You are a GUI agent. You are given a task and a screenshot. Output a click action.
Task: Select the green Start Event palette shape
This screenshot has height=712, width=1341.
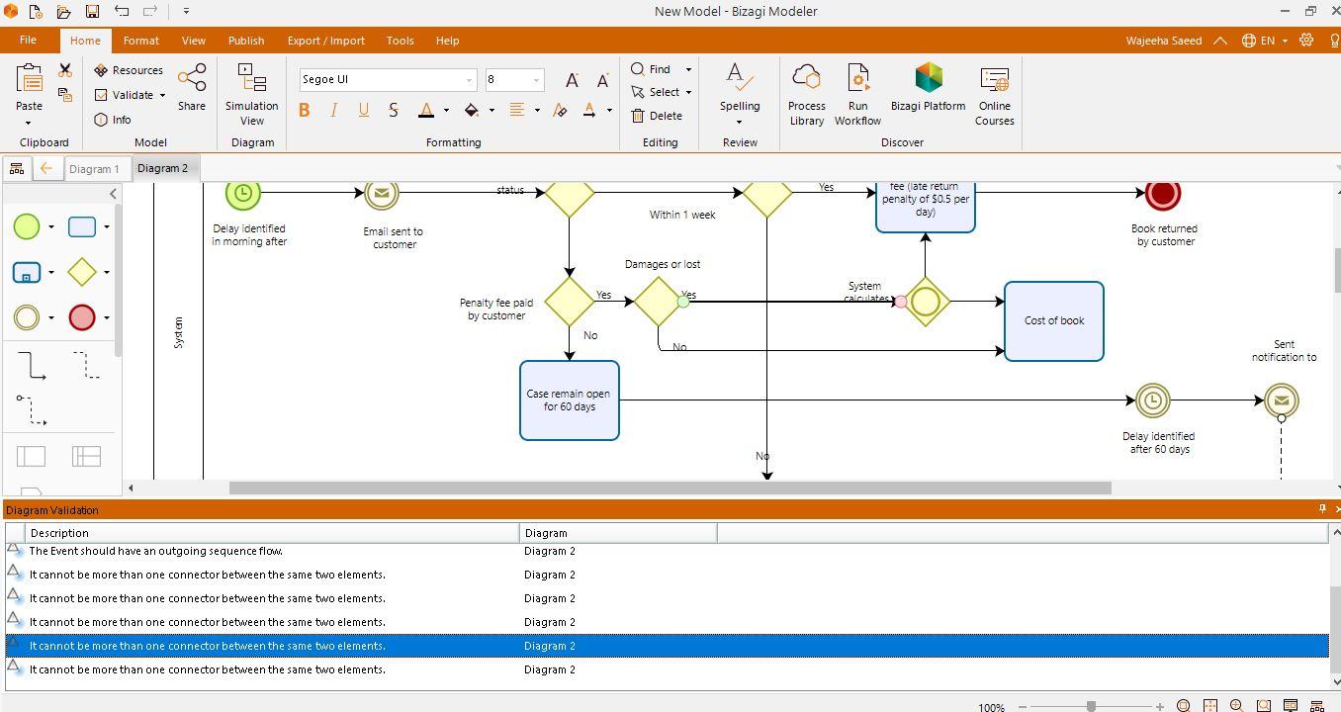click(27, 226)
